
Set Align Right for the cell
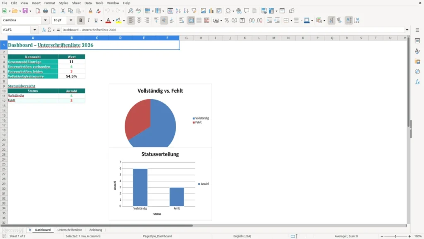pos(147,20)
